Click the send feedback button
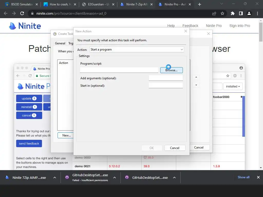The image size is (263, 197). click(x=29, y=143)
